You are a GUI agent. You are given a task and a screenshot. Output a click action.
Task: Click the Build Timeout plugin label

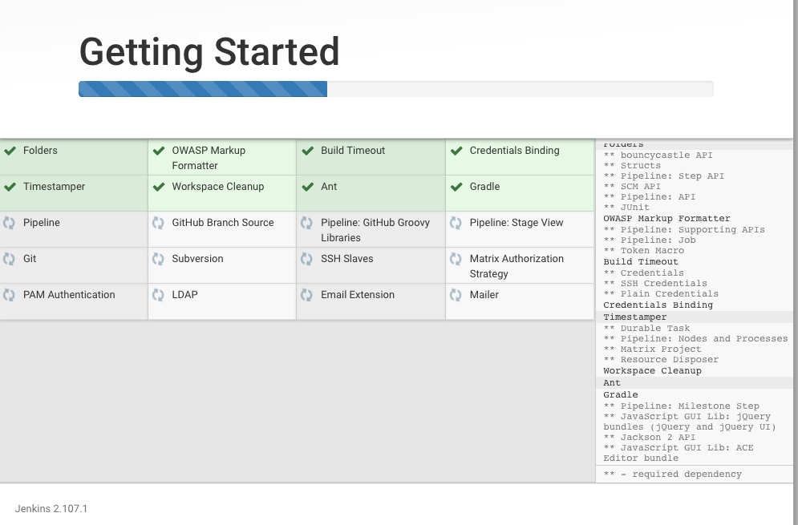[353, 151]
